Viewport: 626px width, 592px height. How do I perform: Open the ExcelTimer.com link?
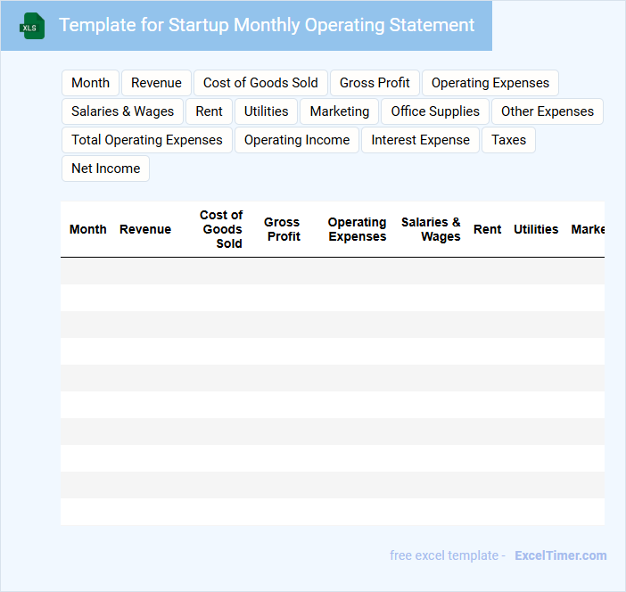[x=561, y=555]
